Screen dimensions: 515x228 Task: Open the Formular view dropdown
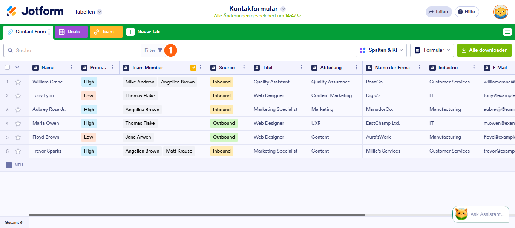[432, 50]
